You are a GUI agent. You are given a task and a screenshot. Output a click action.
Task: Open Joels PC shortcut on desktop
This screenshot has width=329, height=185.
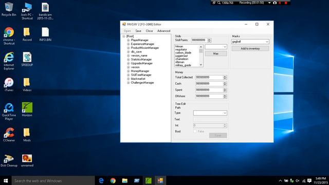(27, 11)
